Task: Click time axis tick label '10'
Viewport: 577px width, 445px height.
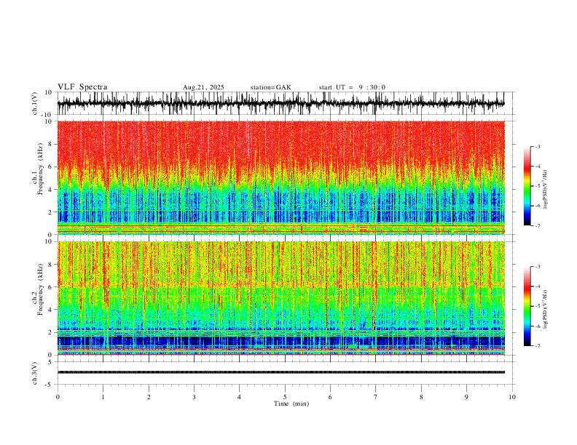Action: [x=512, y=397]
